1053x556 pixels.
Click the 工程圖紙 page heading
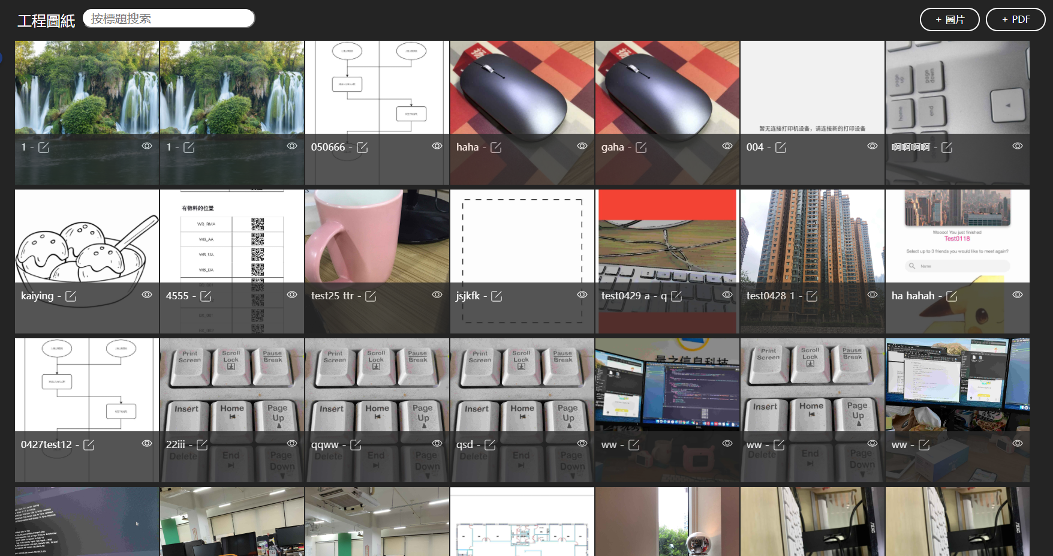(x=47, y=21)
